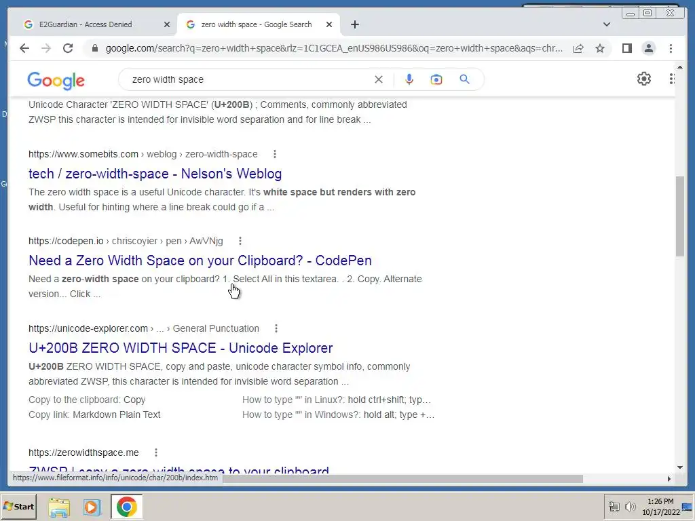
Task: Open tech / zero-width-space Nelson's Weblog
Action: click(x=155, y=174)
